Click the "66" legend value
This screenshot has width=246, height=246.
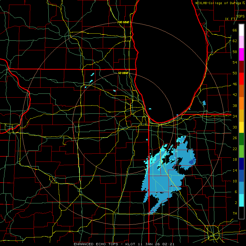(235, 30)
